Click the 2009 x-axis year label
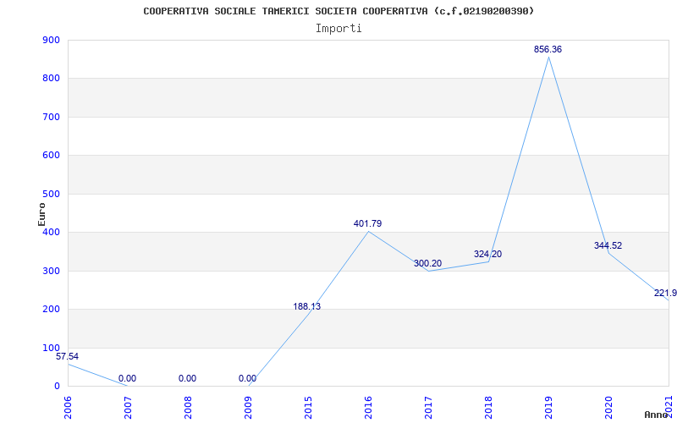 click(x=248, y=408)
